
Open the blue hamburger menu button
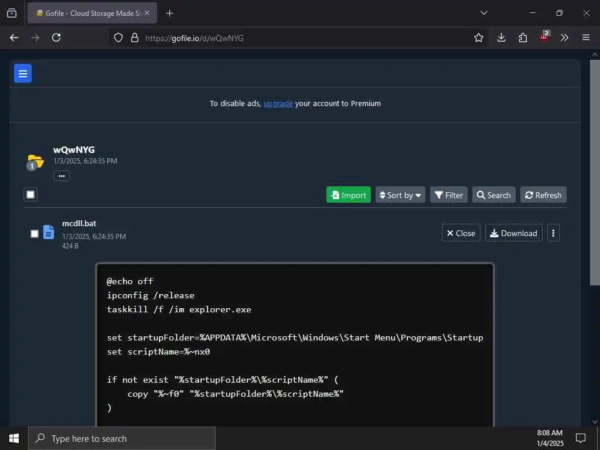23,73
